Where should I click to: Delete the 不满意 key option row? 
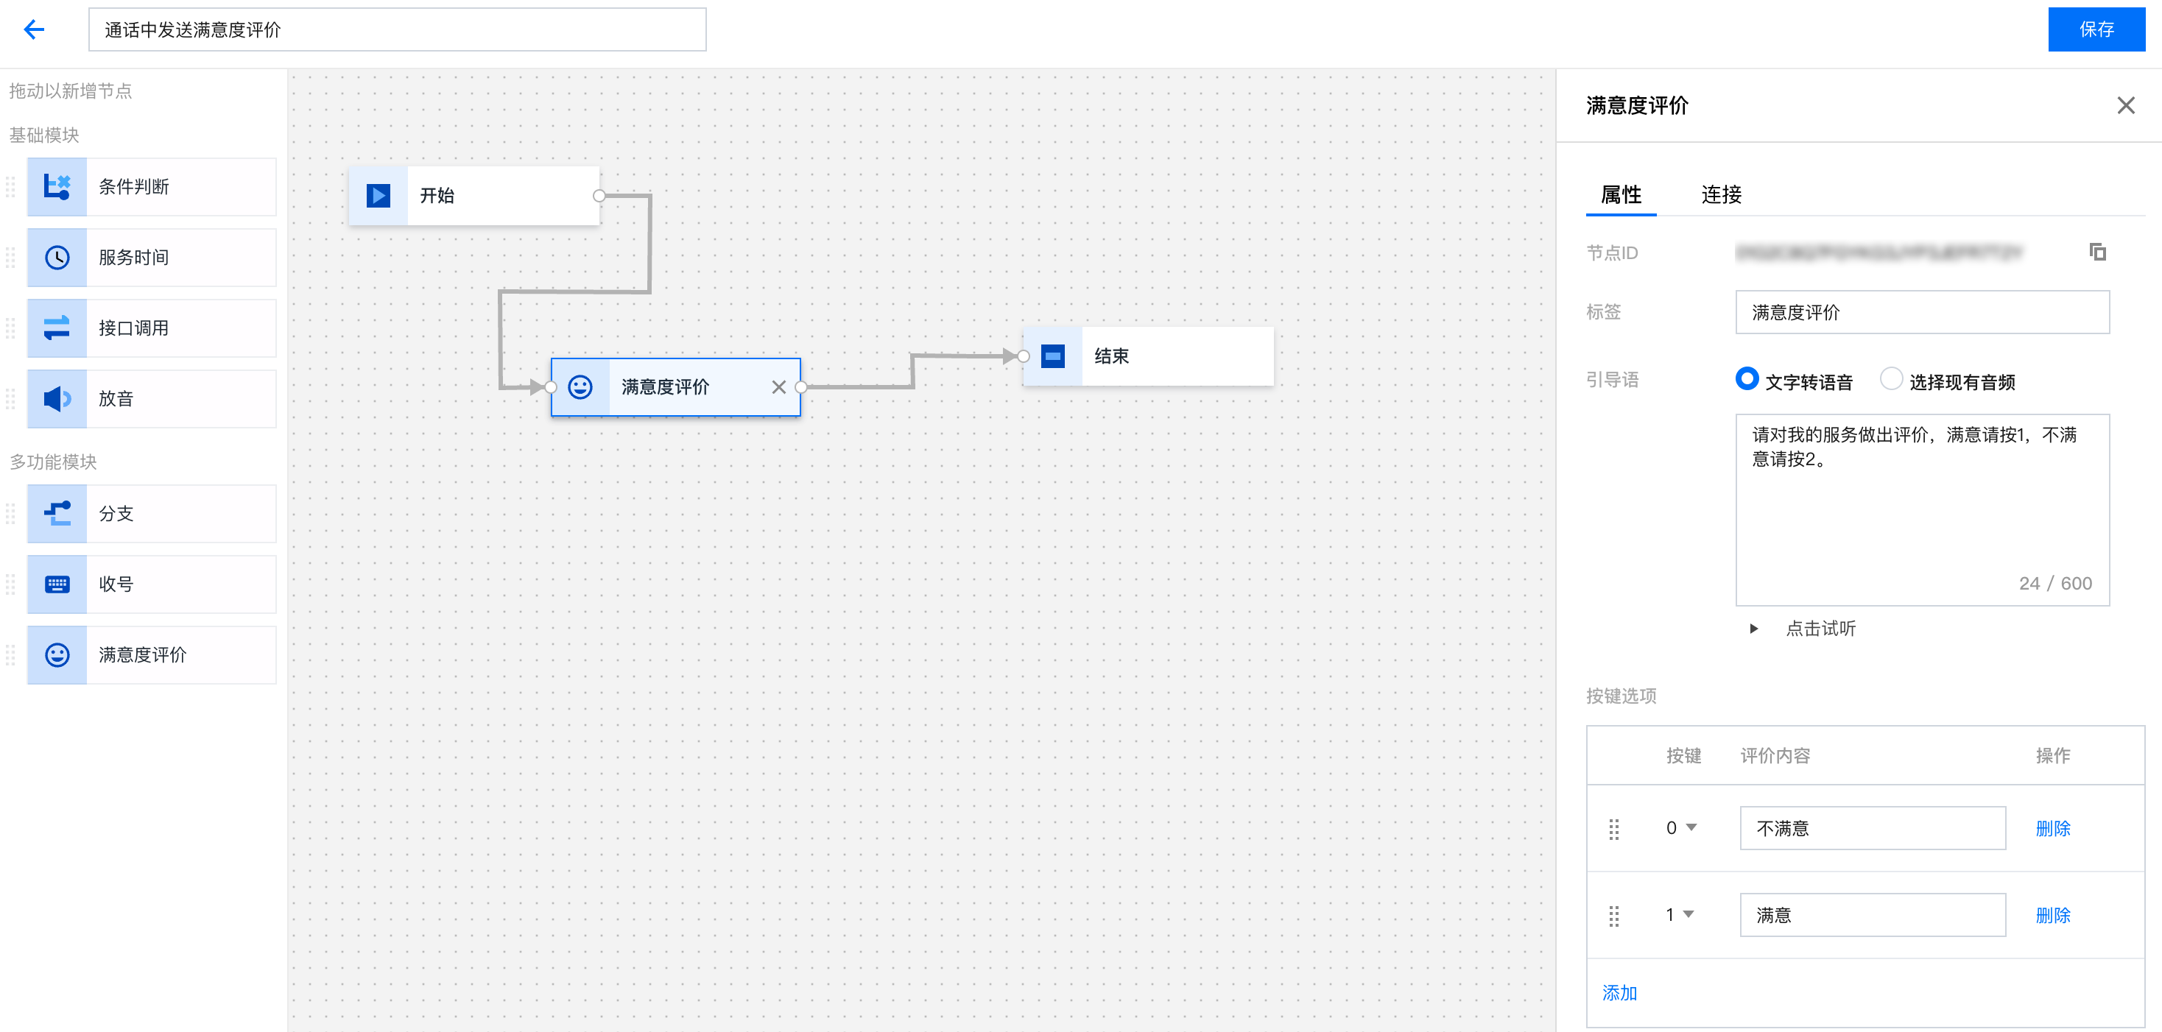tap(2052, 828)
